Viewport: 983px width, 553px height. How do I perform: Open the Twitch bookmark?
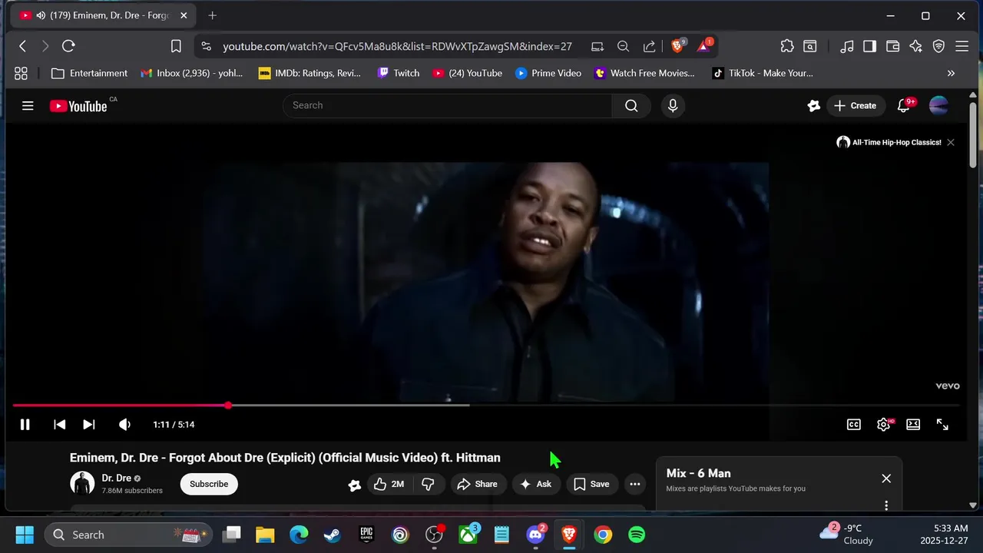[x=399, y=73]
